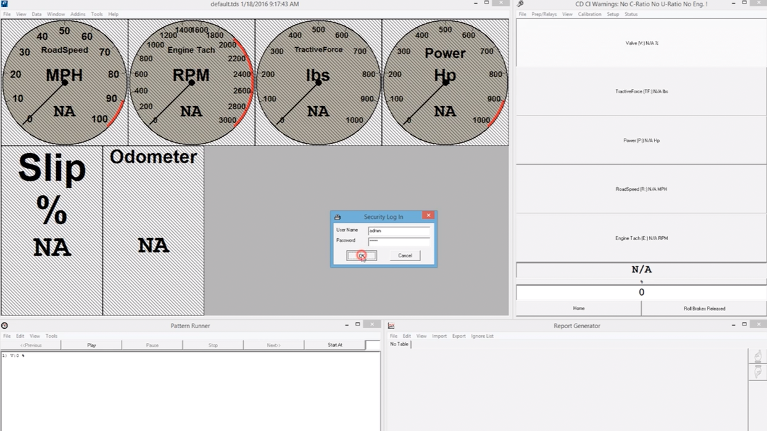Screen dimensions: 767x431
Task: Open Edit menu in Report Generator
Action: pos(407,336)
